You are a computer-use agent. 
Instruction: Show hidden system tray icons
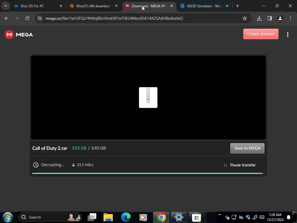click(220, 215)
